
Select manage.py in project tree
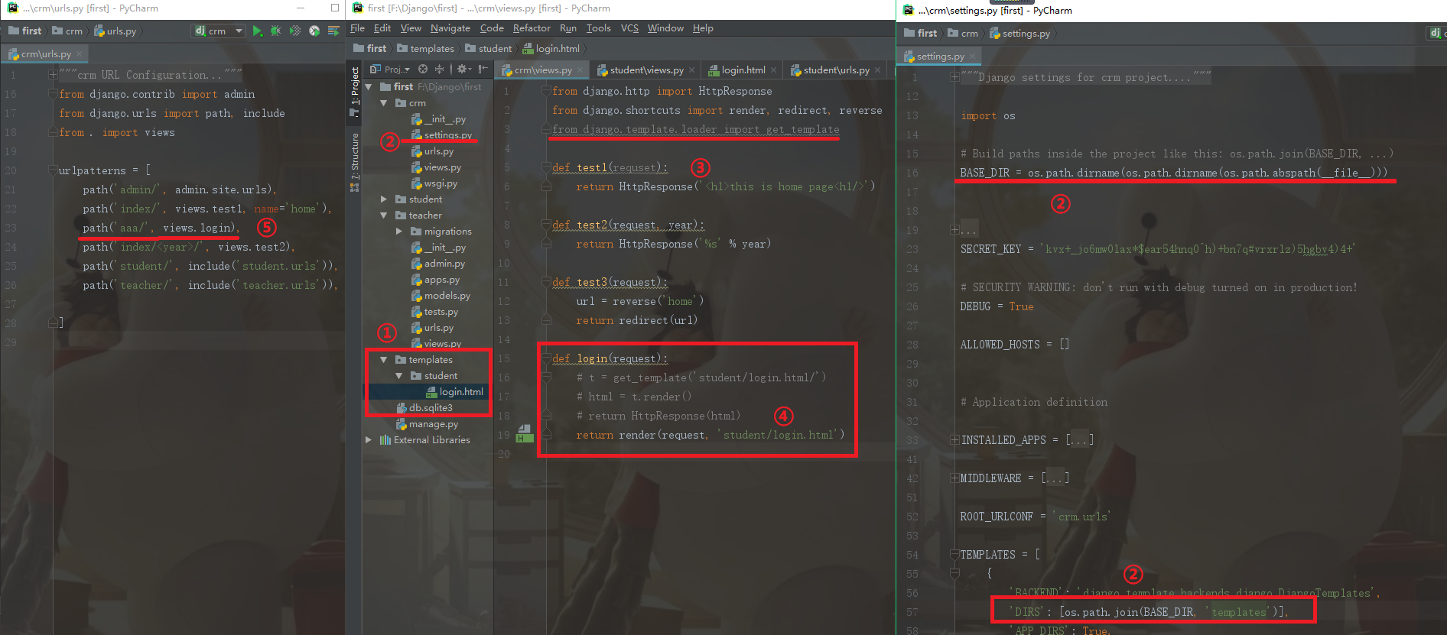click(x=427, y=424)
